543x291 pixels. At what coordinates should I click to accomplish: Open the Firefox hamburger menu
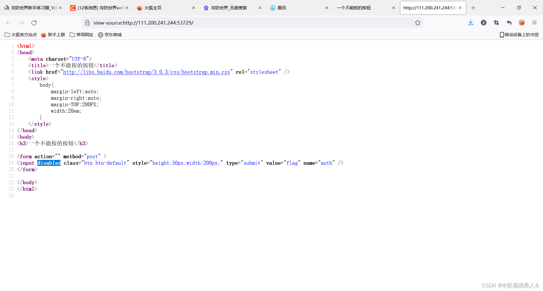535,23
